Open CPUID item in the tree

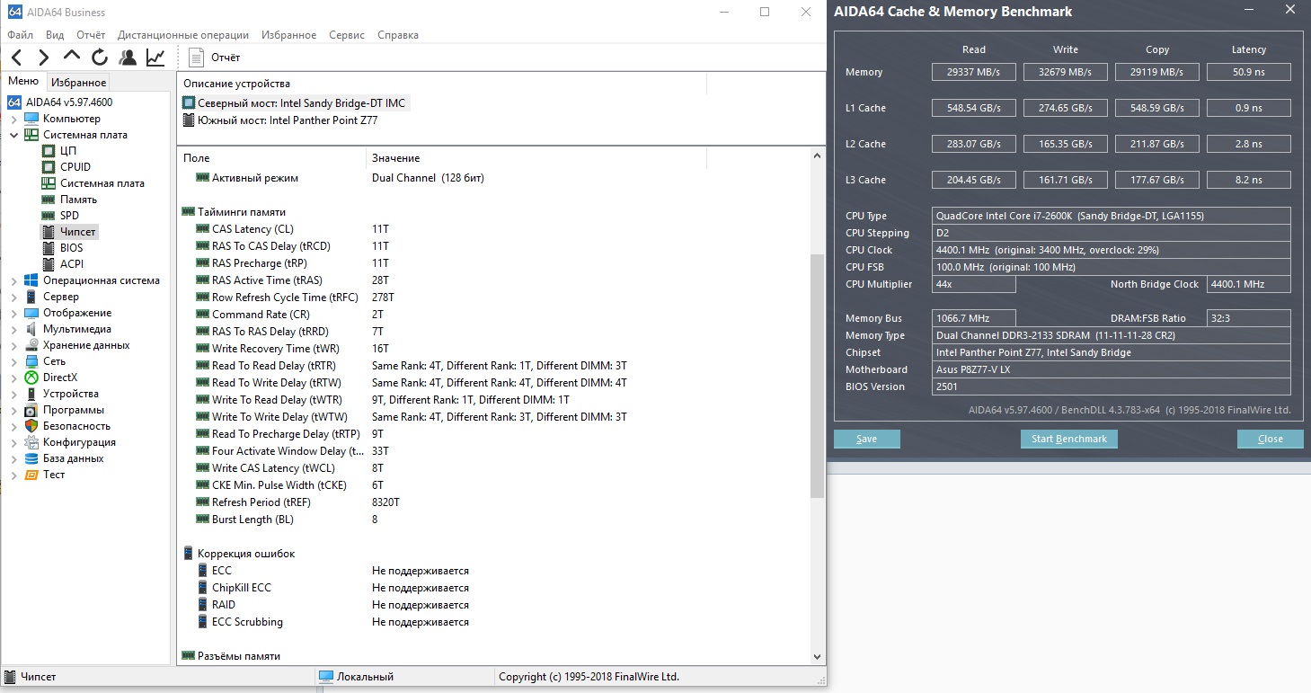tap(75, 167)
